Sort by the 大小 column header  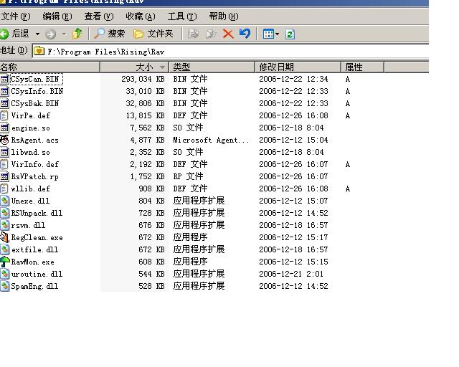[x=135, y=67]
